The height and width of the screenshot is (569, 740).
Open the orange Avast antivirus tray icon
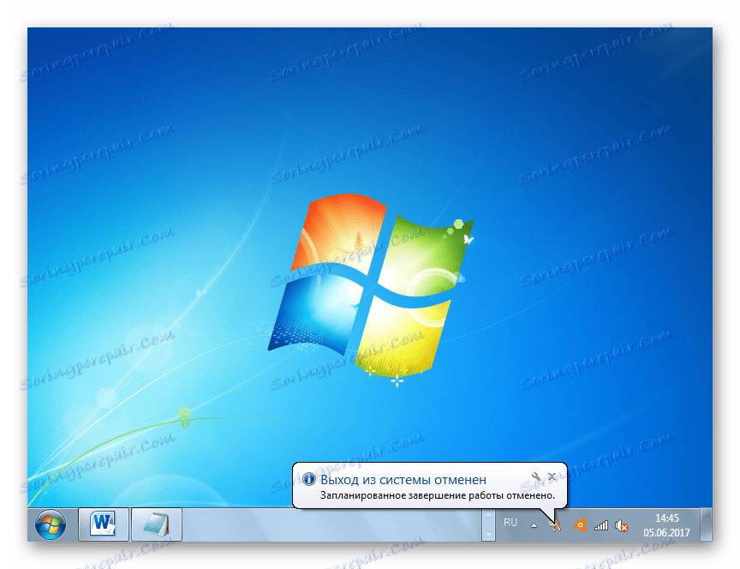[580, 525]
